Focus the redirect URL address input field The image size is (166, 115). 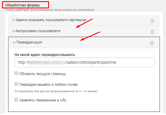click(x=85, y=62)
